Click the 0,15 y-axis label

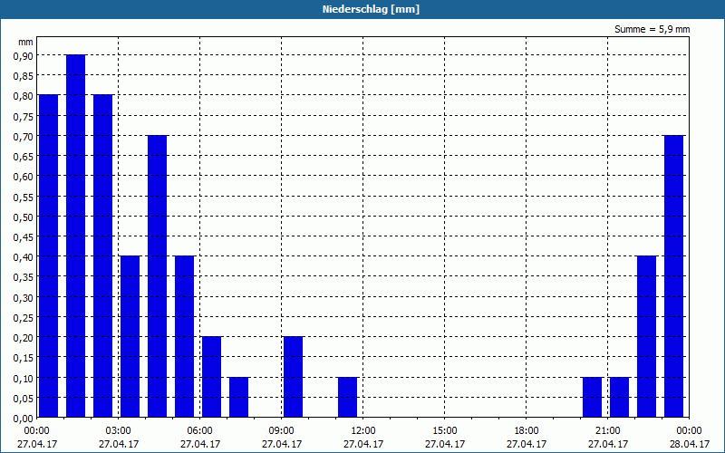point(23,358)
